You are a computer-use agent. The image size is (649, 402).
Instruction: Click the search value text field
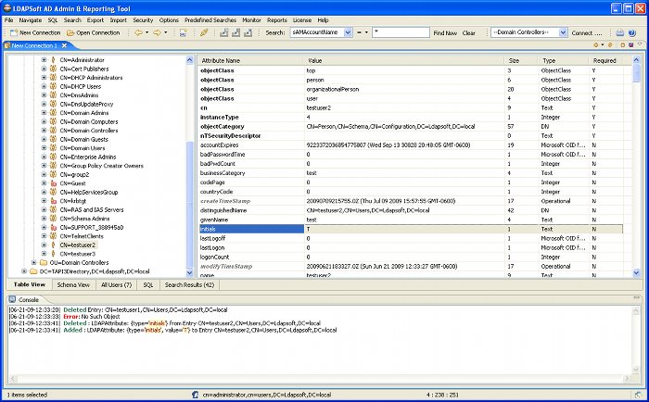(x=399, y=32)
